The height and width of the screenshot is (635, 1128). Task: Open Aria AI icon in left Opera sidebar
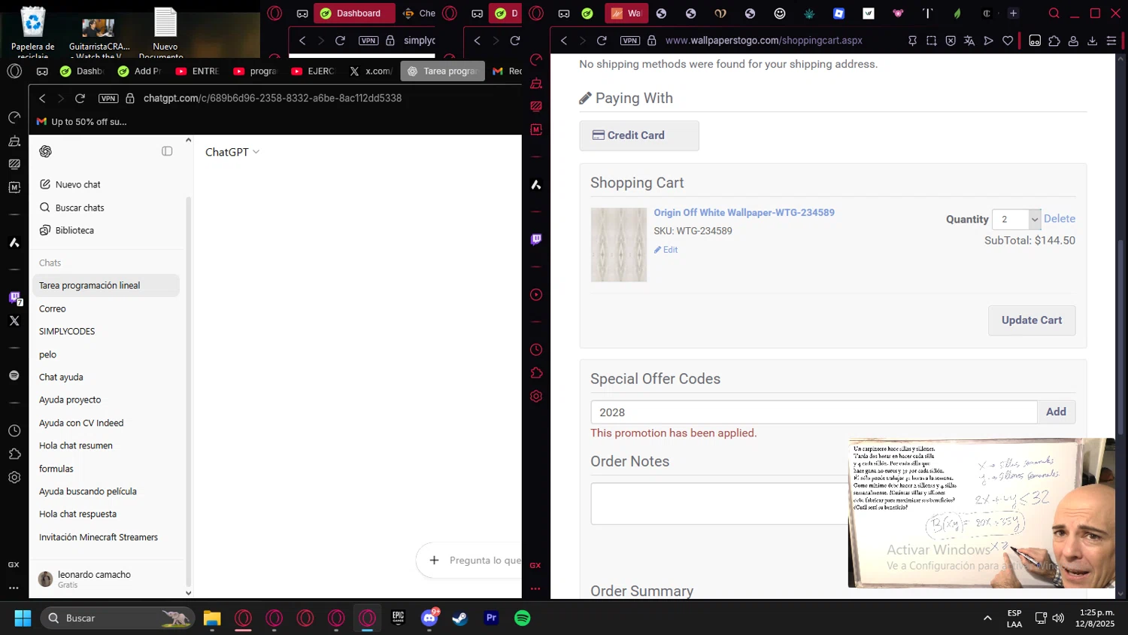pyautogui.click(x=14, y=242)
